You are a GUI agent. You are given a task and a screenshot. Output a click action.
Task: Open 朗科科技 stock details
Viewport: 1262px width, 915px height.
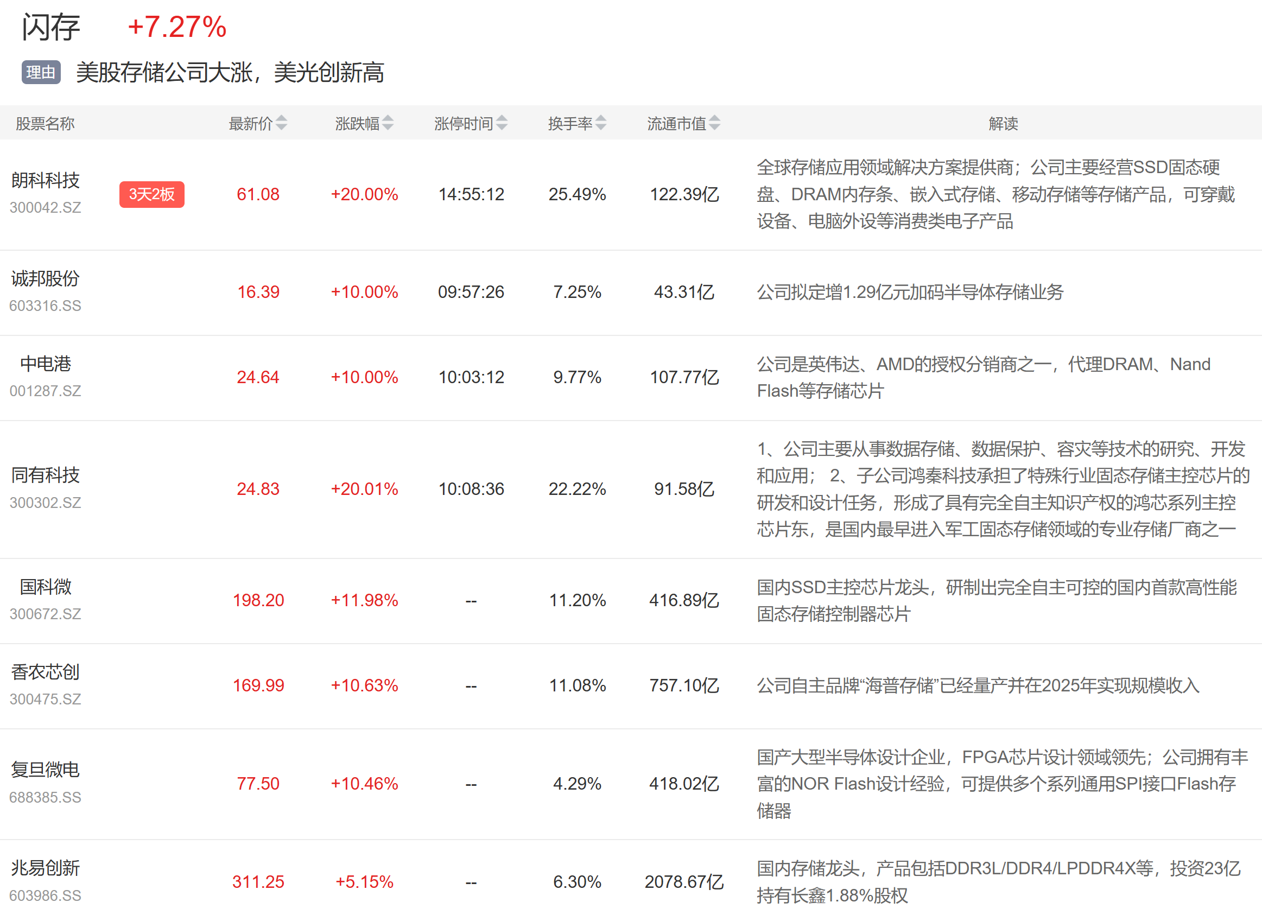coord(46,180)
